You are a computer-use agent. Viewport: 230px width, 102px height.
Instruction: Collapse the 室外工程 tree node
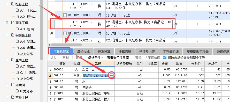coord(7,97)
